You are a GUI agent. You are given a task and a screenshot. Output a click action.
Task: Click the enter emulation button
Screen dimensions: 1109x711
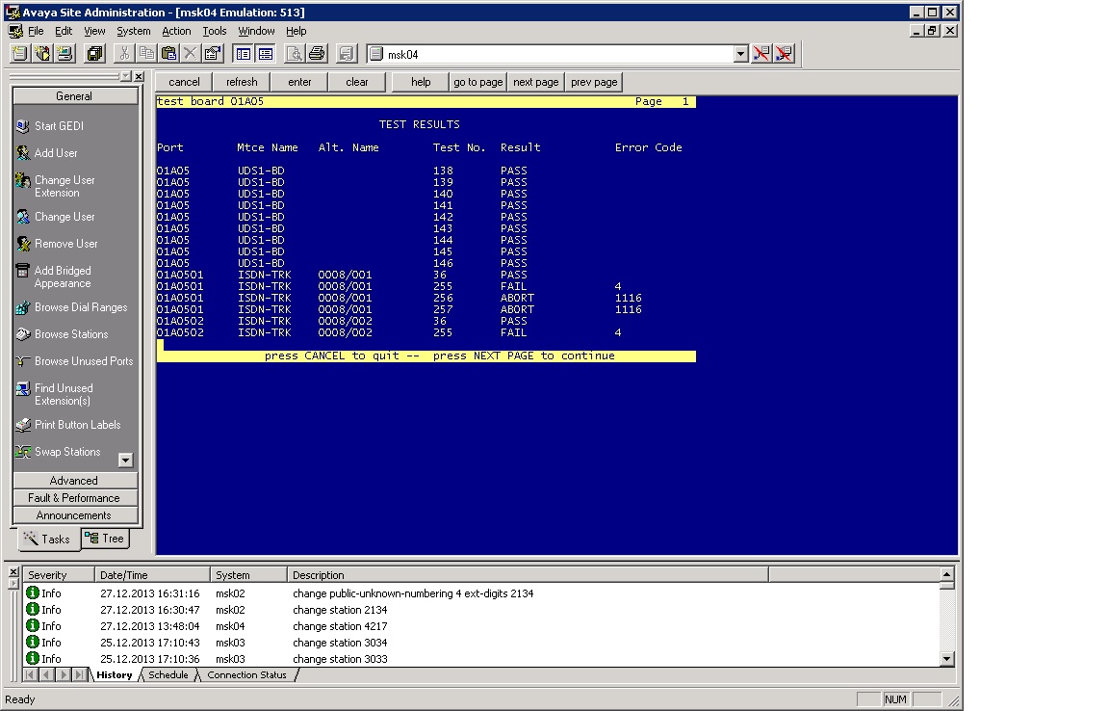(x=300, y=82)
